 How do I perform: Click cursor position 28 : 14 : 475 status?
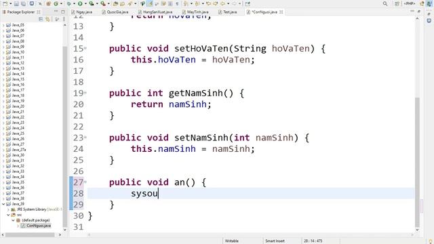pos(313,241)
